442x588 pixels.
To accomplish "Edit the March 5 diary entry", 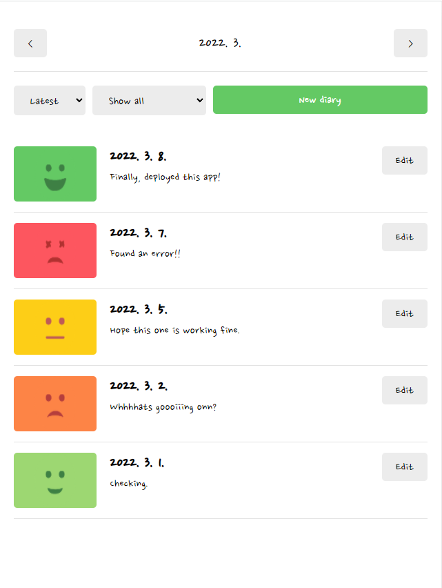I will click(405, 313).
